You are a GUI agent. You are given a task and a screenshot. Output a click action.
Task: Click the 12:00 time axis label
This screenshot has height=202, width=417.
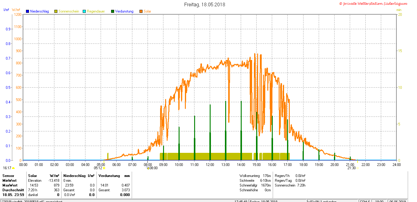[210, 164]
